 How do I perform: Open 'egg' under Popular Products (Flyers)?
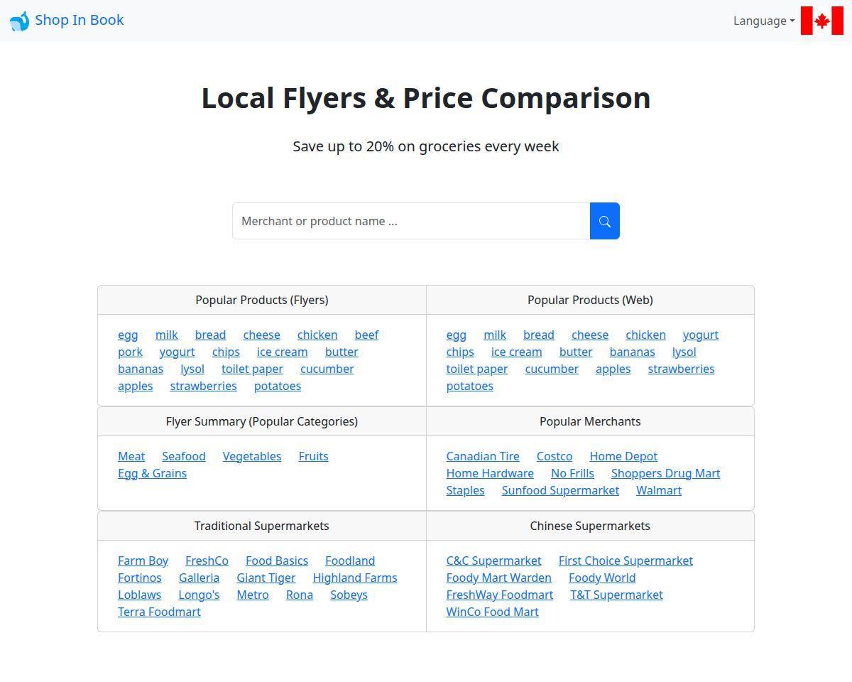[x=128, y=335]
